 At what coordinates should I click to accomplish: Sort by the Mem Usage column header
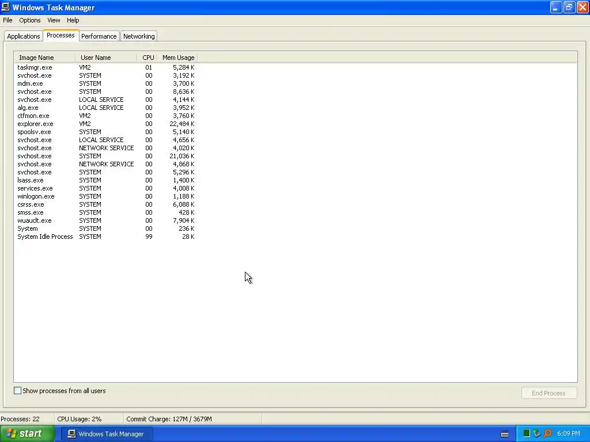(177, 58)
